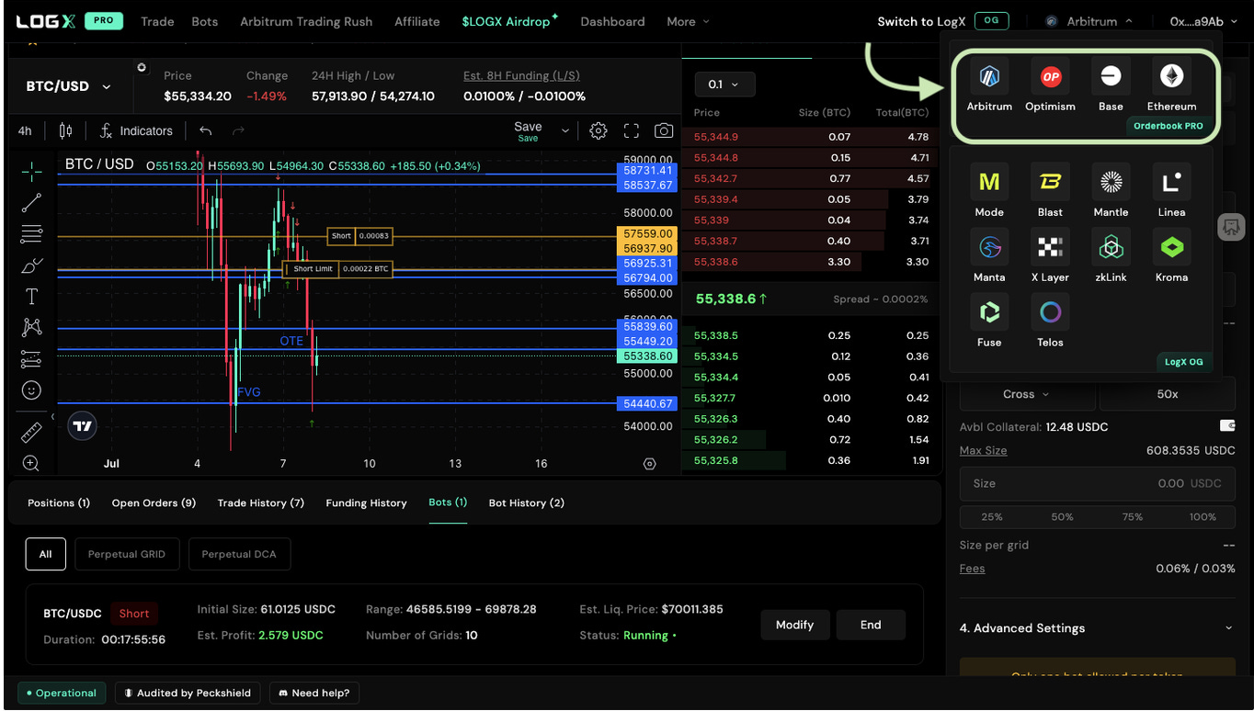This screenshot has height=711, width=1254.
Task: Click the Need help? button
Action: coord(314,693)
